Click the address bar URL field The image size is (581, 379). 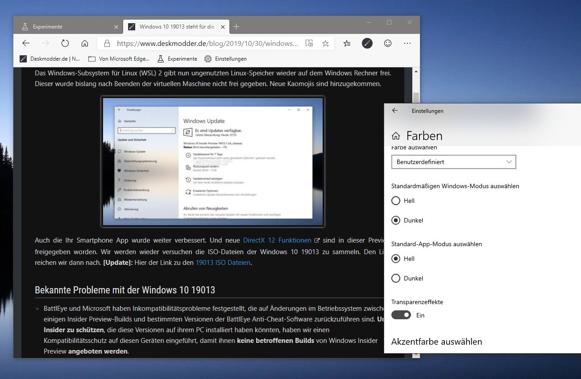point(207,44)
